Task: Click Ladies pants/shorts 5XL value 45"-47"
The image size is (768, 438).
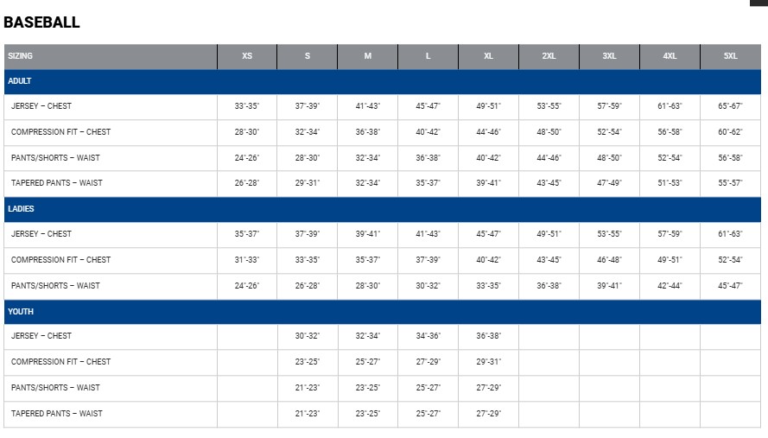Action: click(730, 286)
